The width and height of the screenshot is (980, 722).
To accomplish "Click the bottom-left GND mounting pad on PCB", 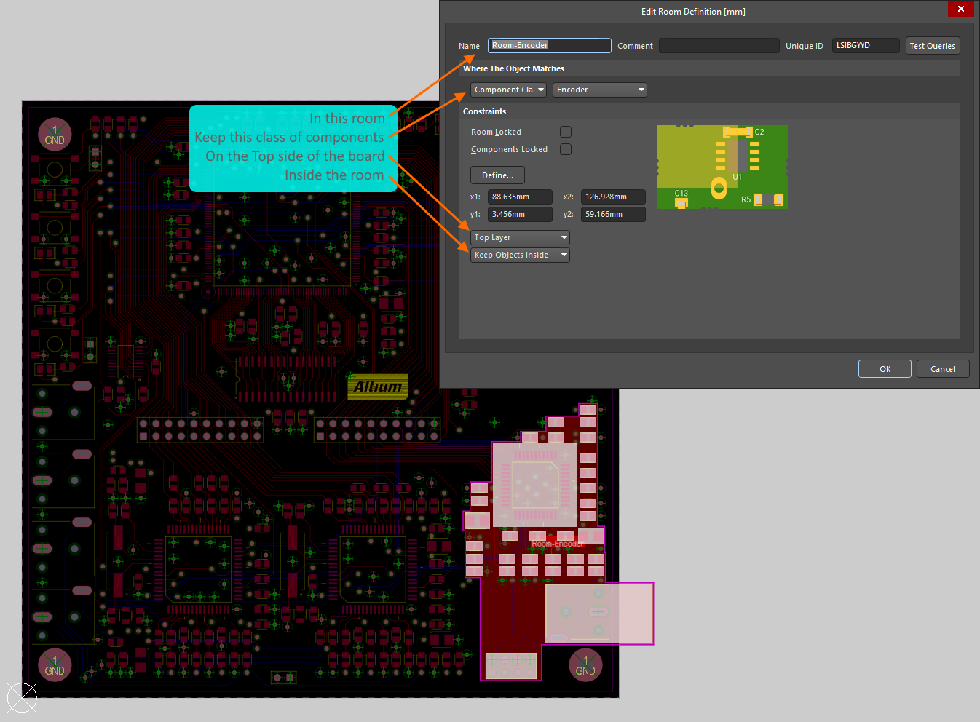I will (x=55, y=665).
